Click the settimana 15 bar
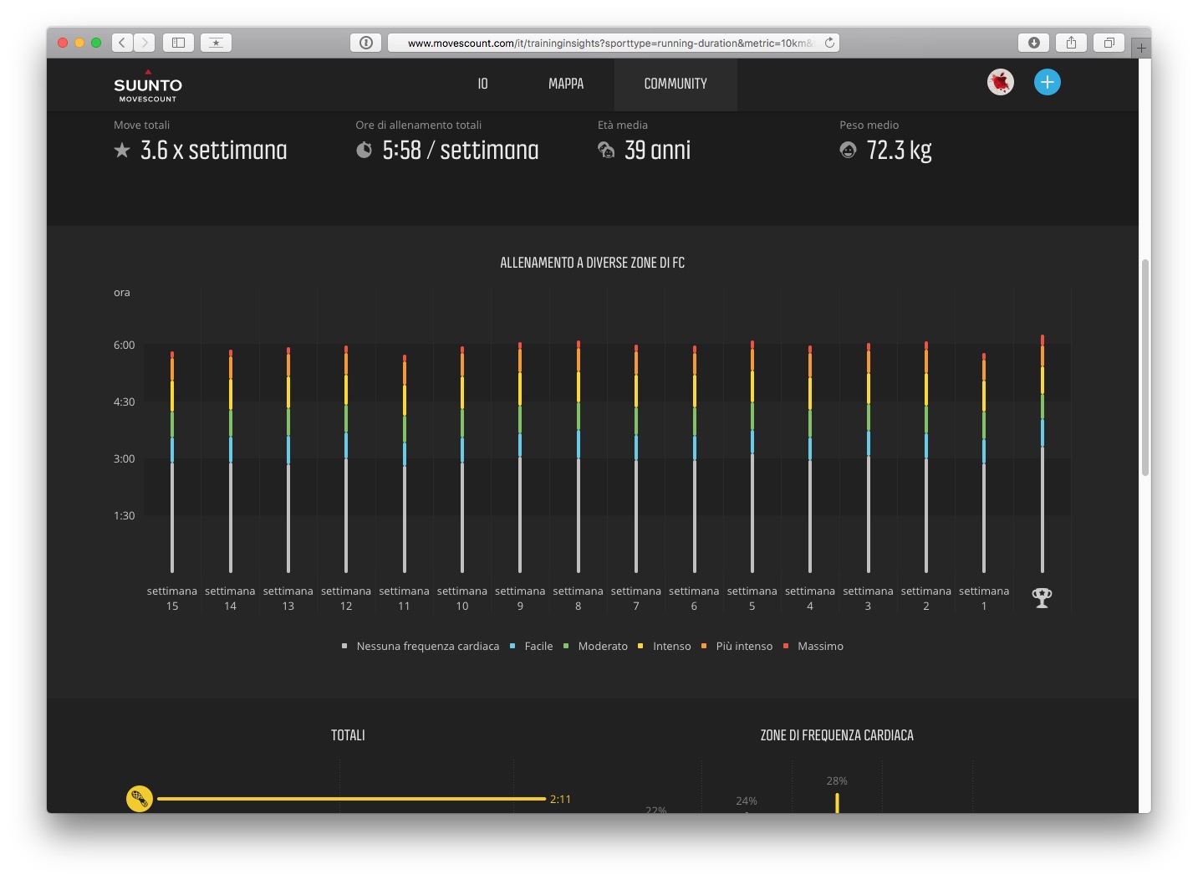The width and height of the screenshot is (1198, 880). pos(172,462)
